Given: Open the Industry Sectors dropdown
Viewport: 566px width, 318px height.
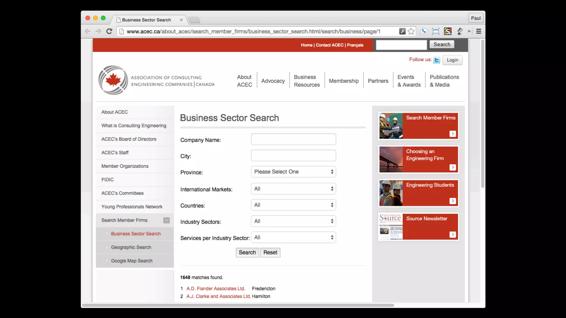Looking at the screenshot, I should [293, 221].
